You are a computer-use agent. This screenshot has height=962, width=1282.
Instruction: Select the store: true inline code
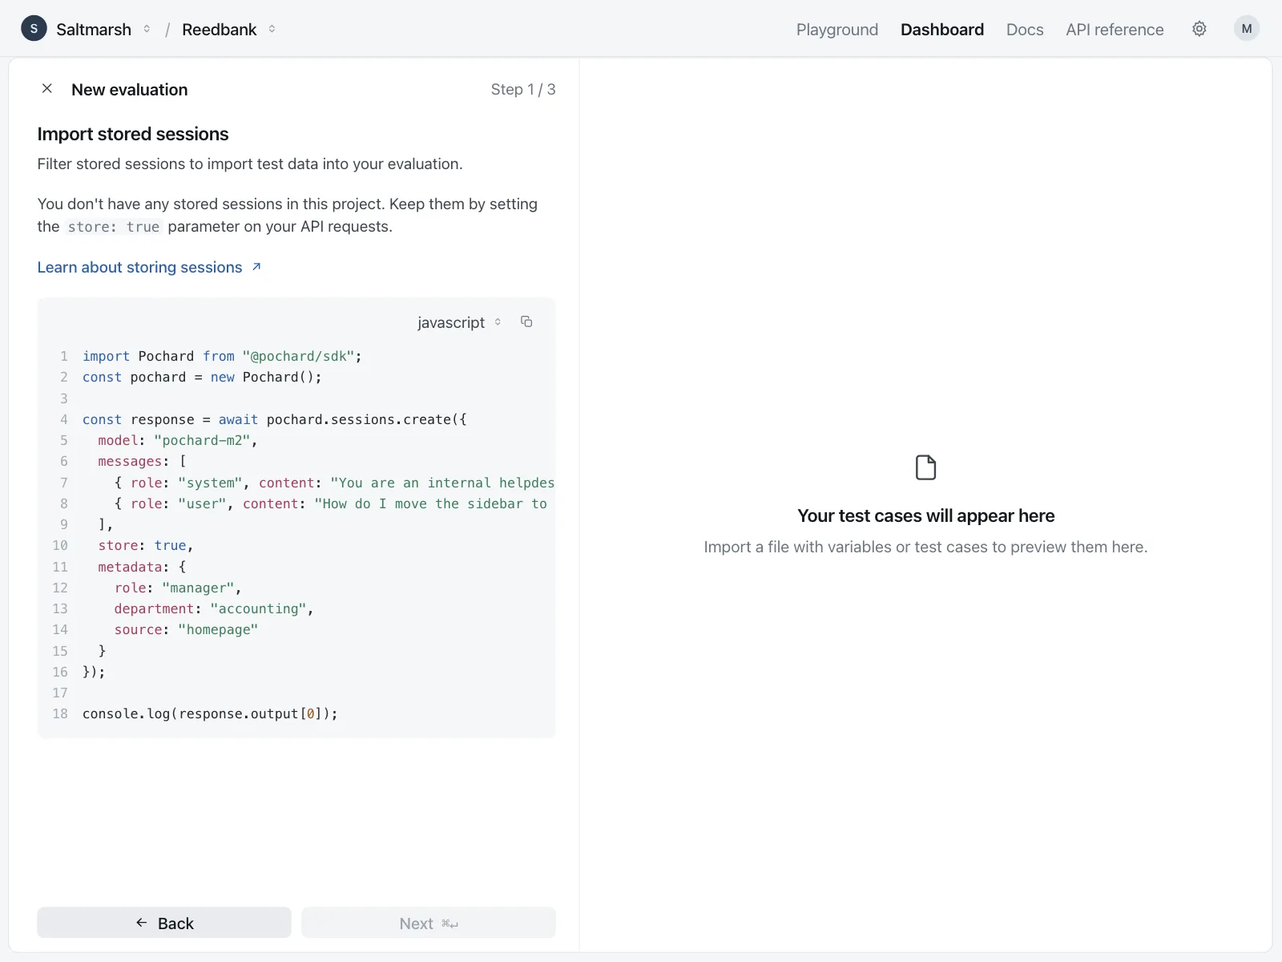[114, 227]
